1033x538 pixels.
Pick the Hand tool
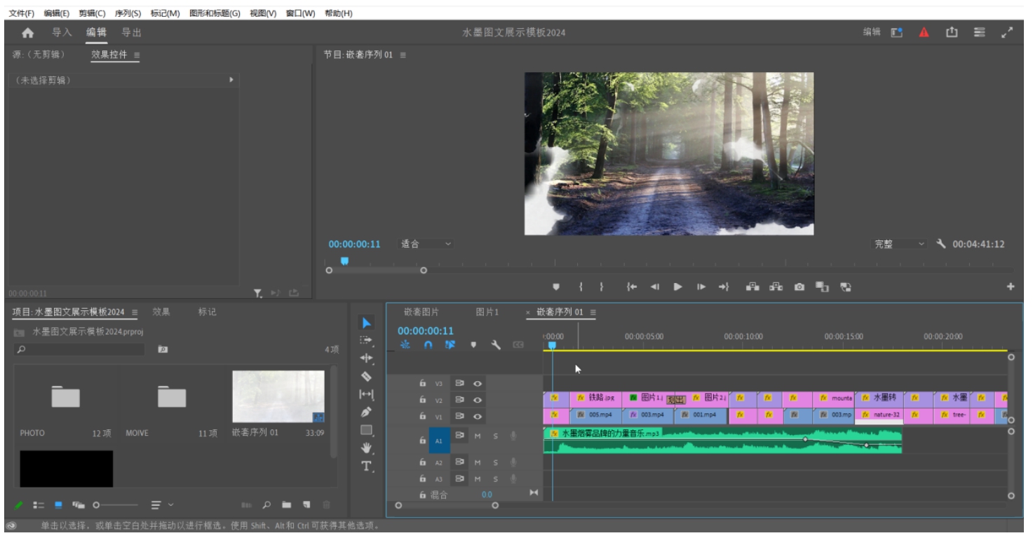[366, 448]
